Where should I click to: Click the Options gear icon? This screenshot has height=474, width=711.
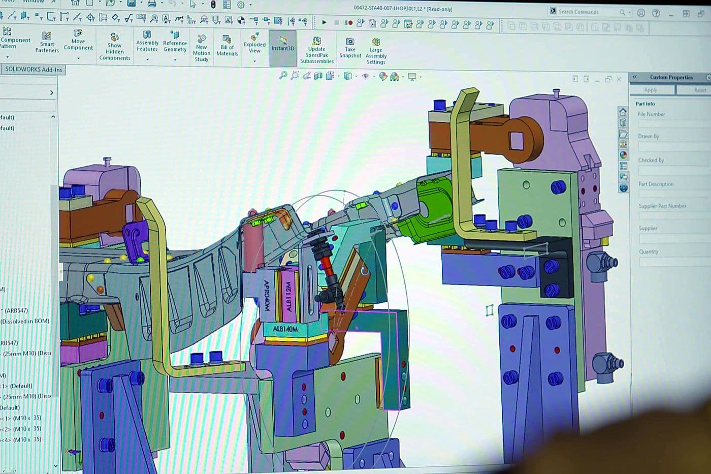coord(241,5)
